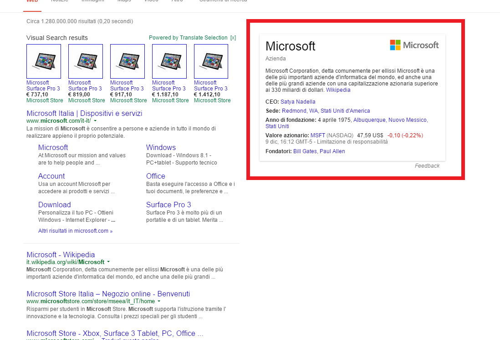Click Anno di fondazione label
Viewport: 500px width, 340px height.
(x=291, y=120)
